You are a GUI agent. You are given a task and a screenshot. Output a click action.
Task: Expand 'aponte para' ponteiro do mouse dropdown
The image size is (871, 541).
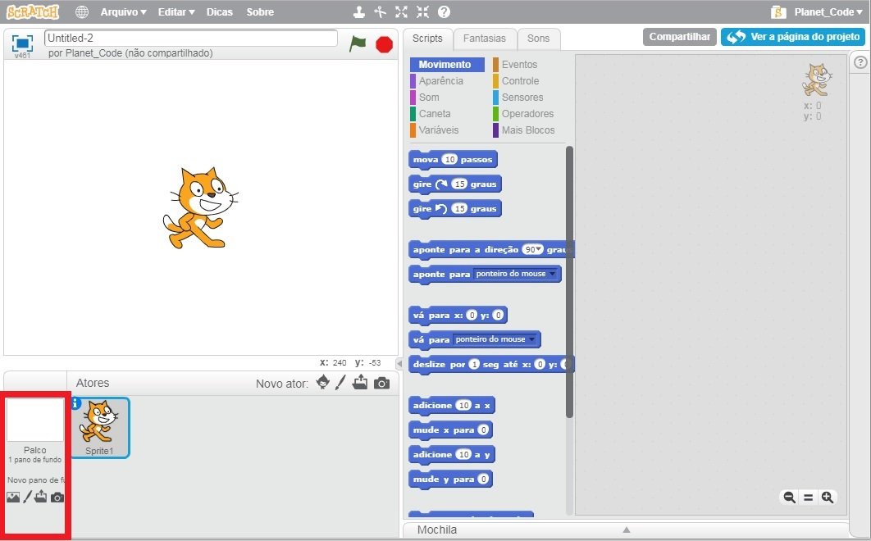pos(552,274)
